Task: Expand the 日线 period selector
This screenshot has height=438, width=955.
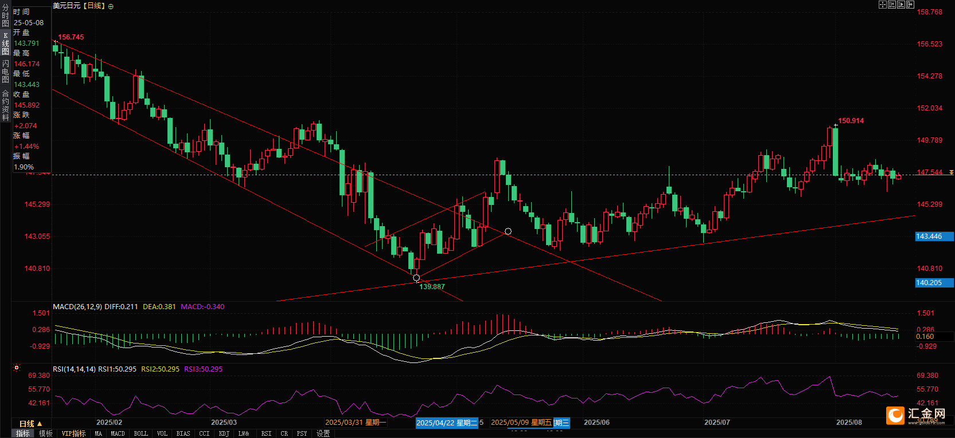Action: pyautogui.click(x=30, y=424)
